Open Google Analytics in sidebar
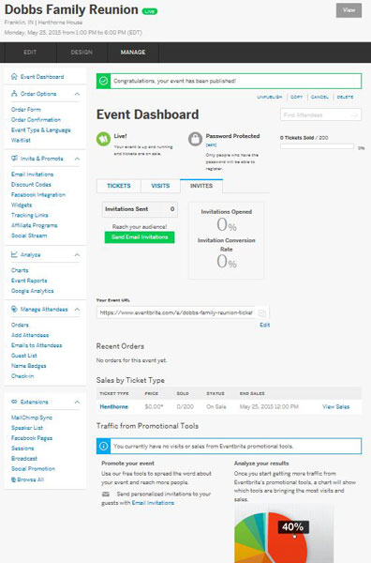 point(33,291)
